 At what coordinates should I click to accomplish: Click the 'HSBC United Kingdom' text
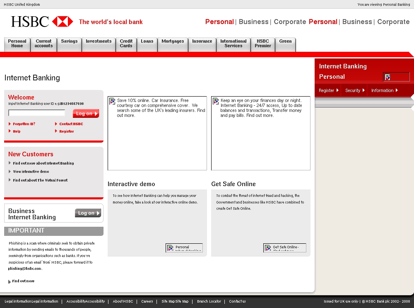click(22, 5)
